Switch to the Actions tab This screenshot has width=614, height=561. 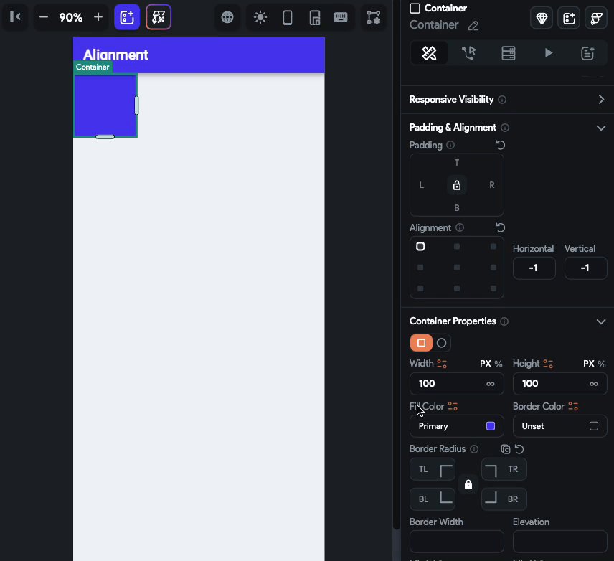(468, 53)
